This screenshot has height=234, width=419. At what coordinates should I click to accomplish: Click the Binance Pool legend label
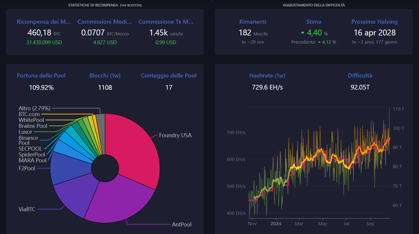[28, 140]
